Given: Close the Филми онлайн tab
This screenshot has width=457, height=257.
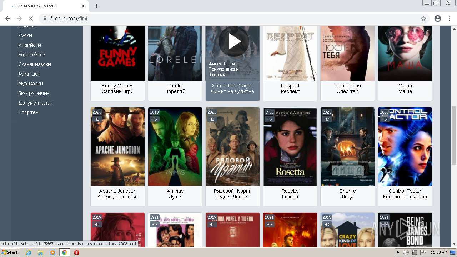Looking at the screenshot, I should [x=83, y=6].
